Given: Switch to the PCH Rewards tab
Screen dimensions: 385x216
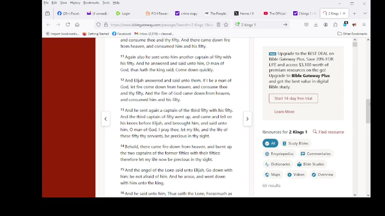Looking at the screenshot, I should (x=156, y=13).
